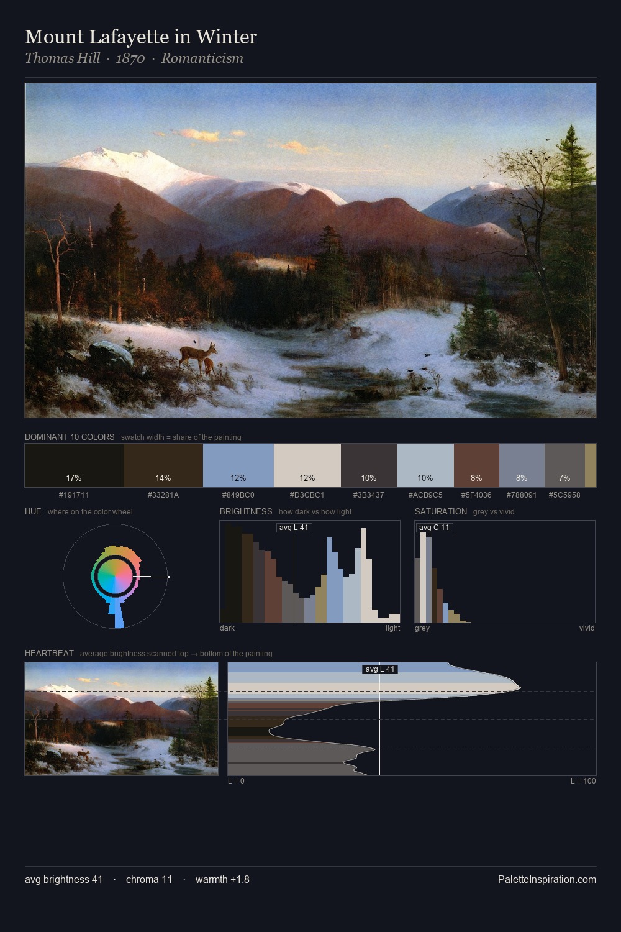This screenshot has width=621, height=932.
Task: Click the "avg C 11" saturation marker
Action: (434, 528)
